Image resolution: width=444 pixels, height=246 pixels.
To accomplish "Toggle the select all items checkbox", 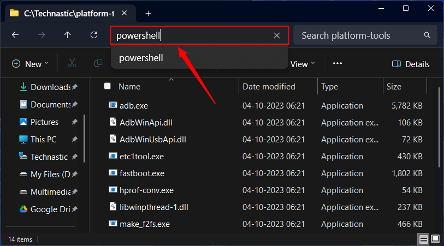I will pos(108,86).
